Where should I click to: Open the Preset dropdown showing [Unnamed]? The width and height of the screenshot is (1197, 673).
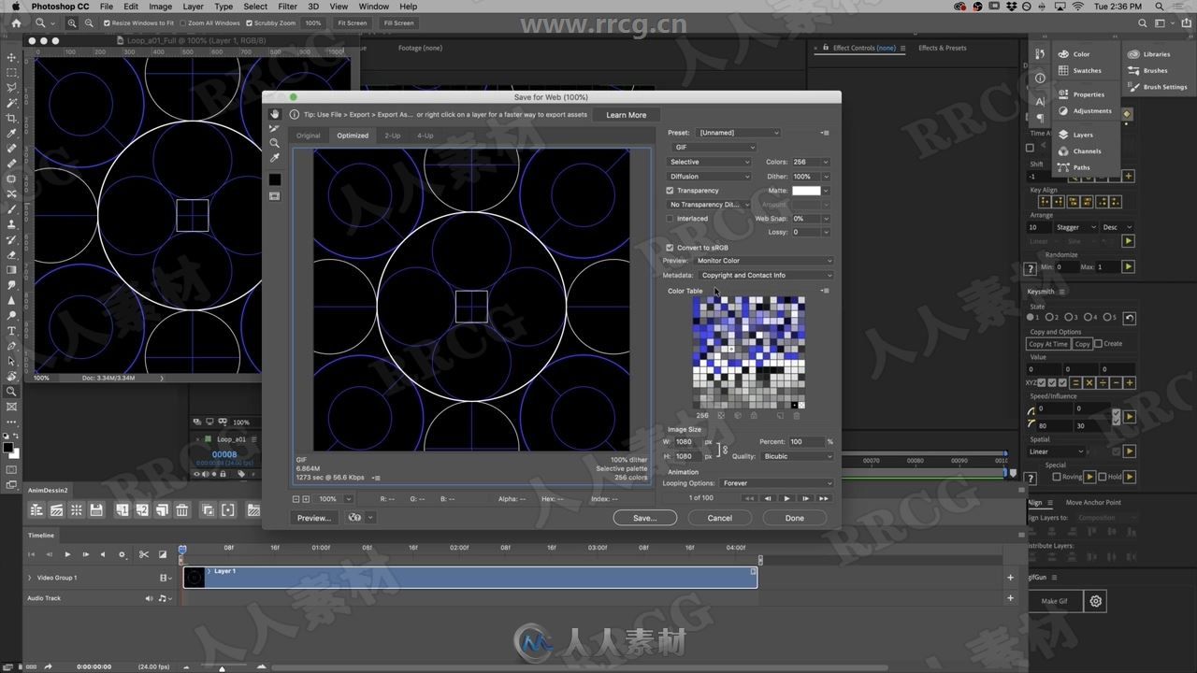738,133
